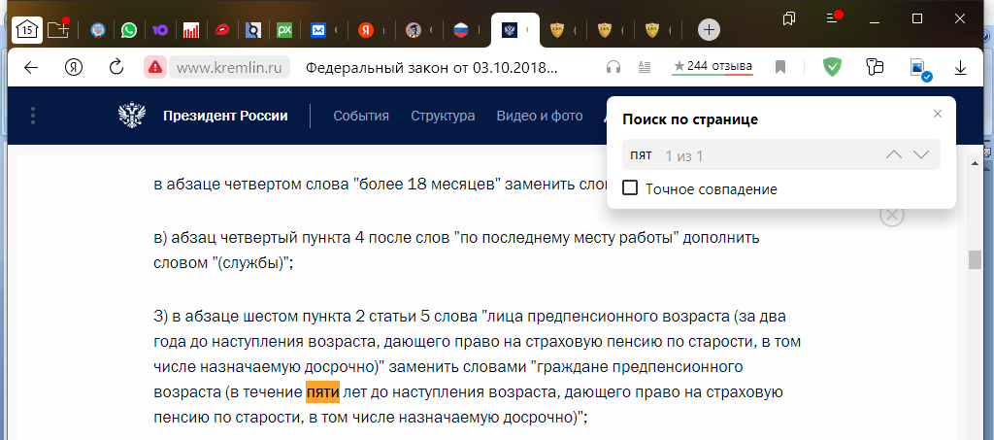This screenshot has height=440, width=994.
Task: Go back to the previous page
Action: tap(31, 67)
